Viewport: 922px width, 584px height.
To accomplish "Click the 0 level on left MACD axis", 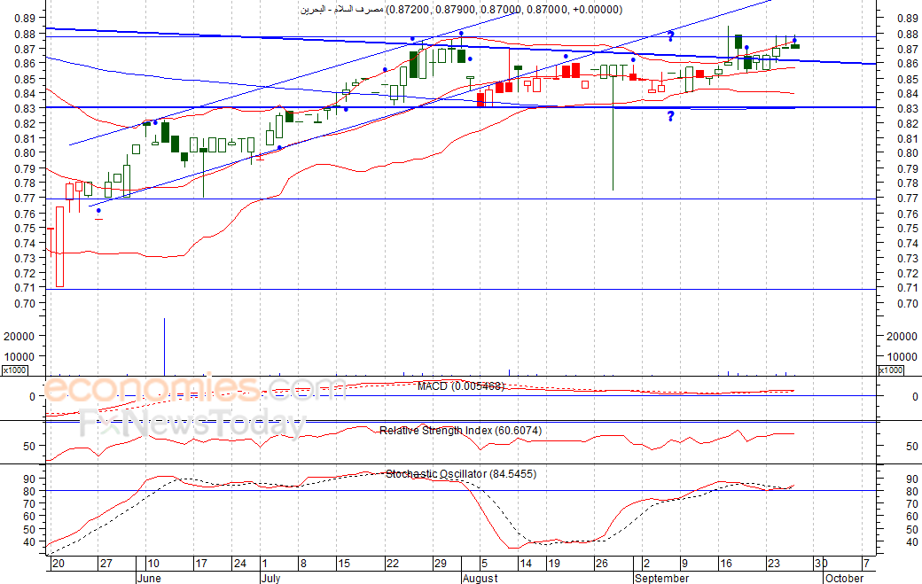I will coord(32,397).
